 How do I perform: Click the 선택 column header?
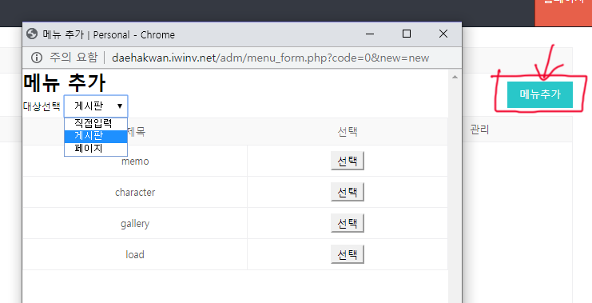point(348,131)
